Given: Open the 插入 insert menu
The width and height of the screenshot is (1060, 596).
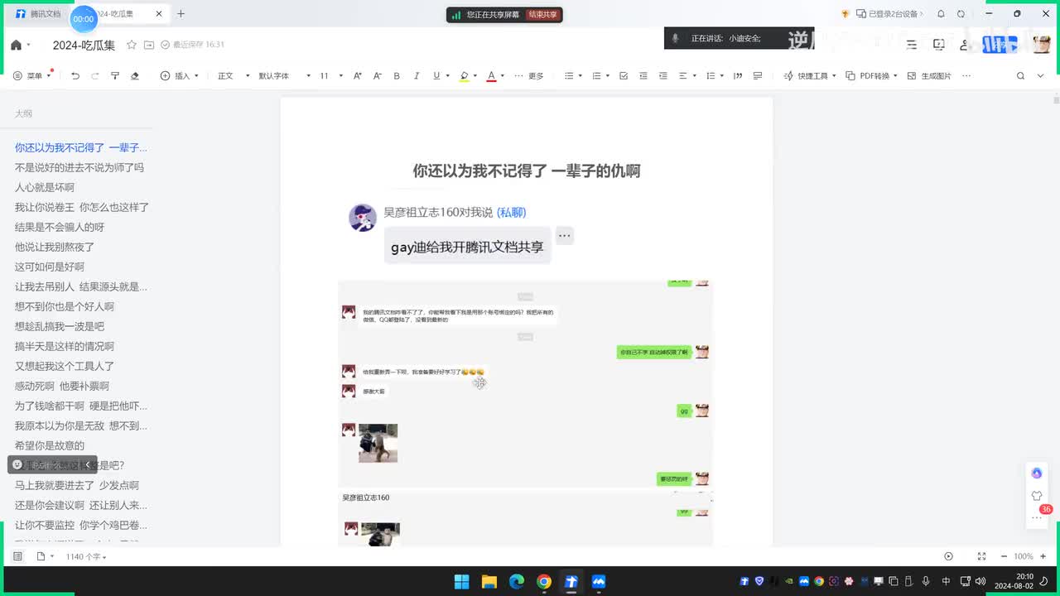Looking at the screenshot, I should [180, 75].
